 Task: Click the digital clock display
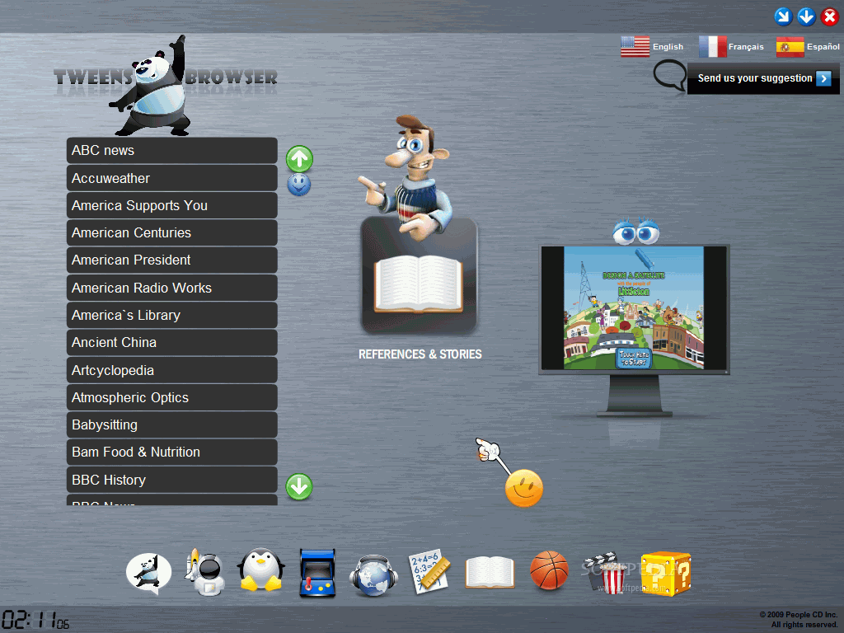click(x=35, y=620)
